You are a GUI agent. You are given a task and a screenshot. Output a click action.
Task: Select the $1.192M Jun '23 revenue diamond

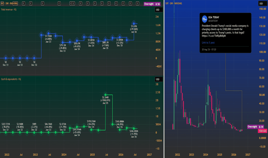coord(48,34)
